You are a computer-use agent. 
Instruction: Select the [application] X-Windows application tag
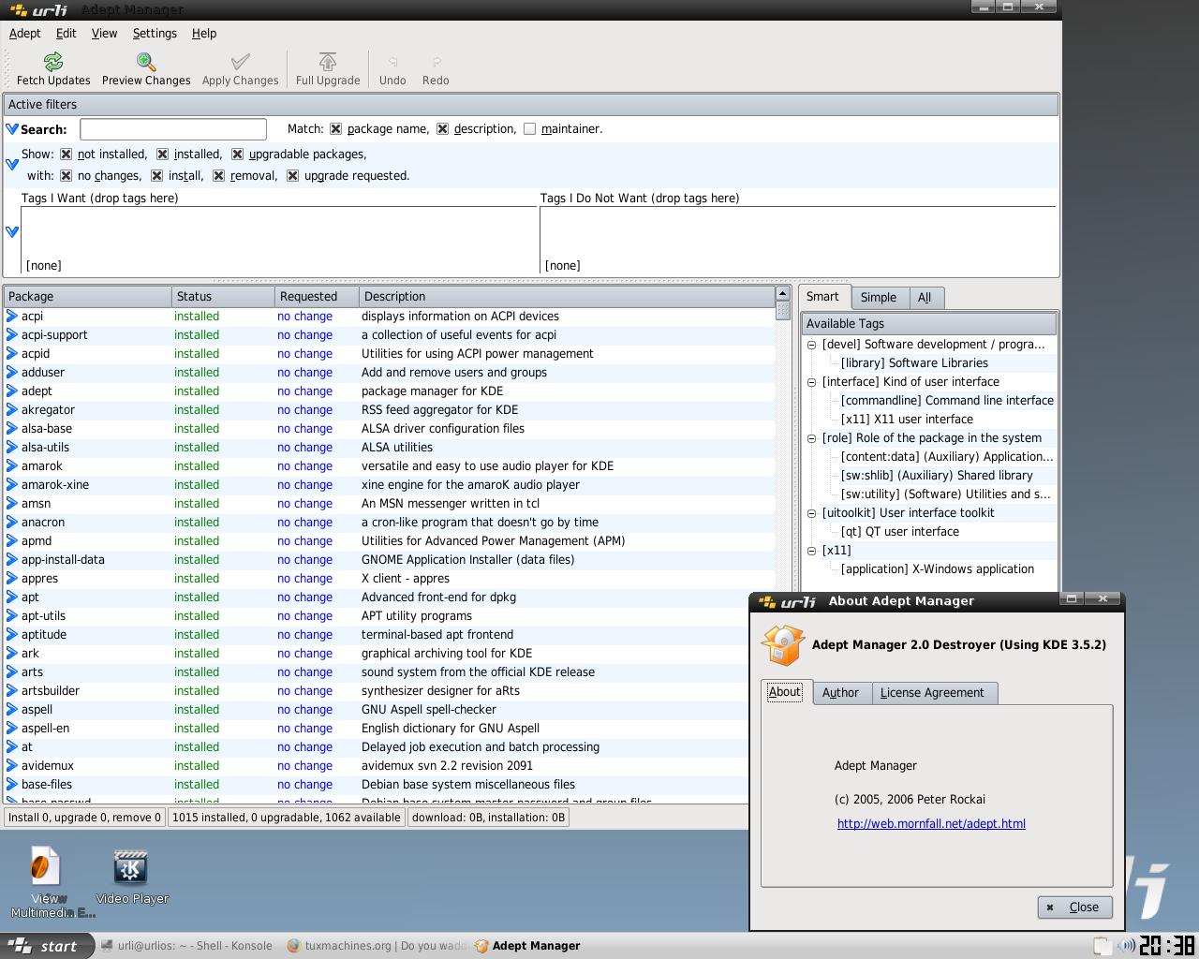tap(937, 569)
